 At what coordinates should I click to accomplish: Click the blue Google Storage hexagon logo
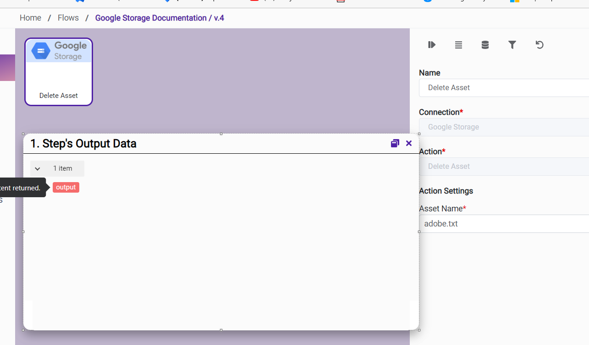(41, 51)
